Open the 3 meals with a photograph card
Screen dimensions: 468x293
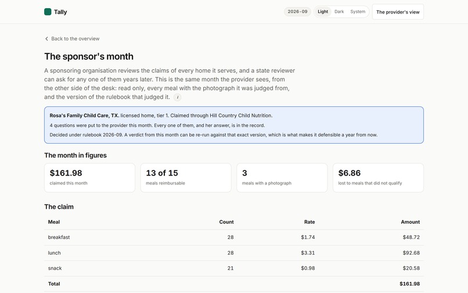[x=282, y=177]
